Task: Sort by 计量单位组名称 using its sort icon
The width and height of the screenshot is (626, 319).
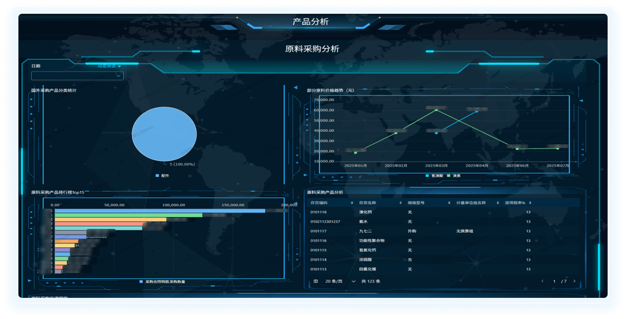Action: [498, 203]
